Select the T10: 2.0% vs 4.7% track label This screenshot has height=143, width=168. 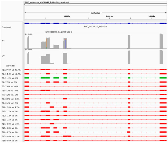10,107
